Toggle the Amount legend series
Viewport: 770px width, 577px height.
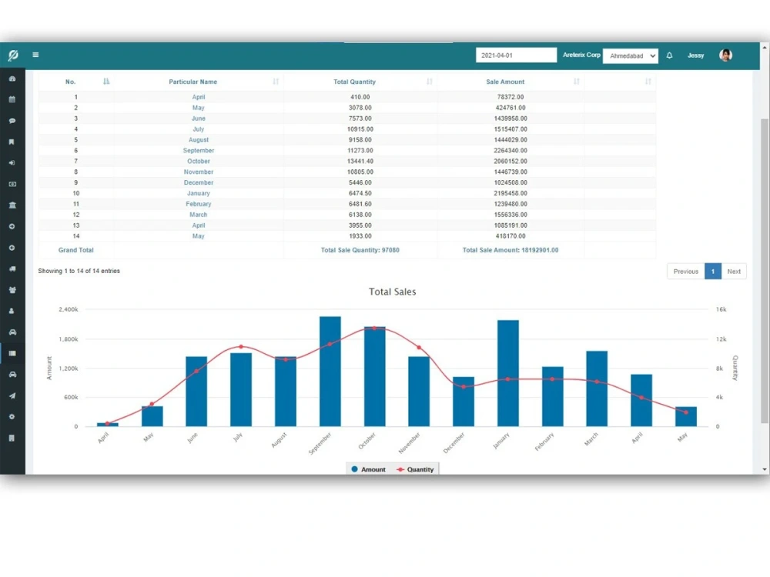(368, 469)
